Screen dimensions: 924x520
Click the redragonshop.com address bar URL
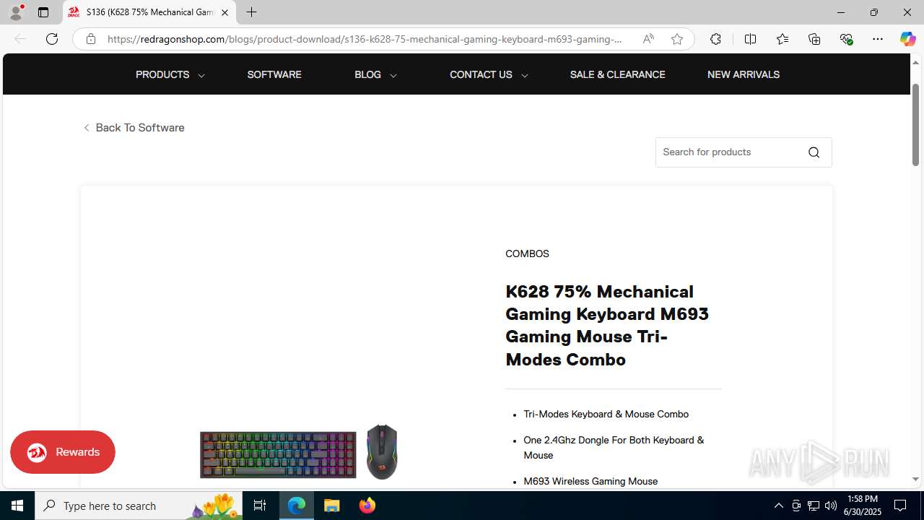click(x=365, y=39)
